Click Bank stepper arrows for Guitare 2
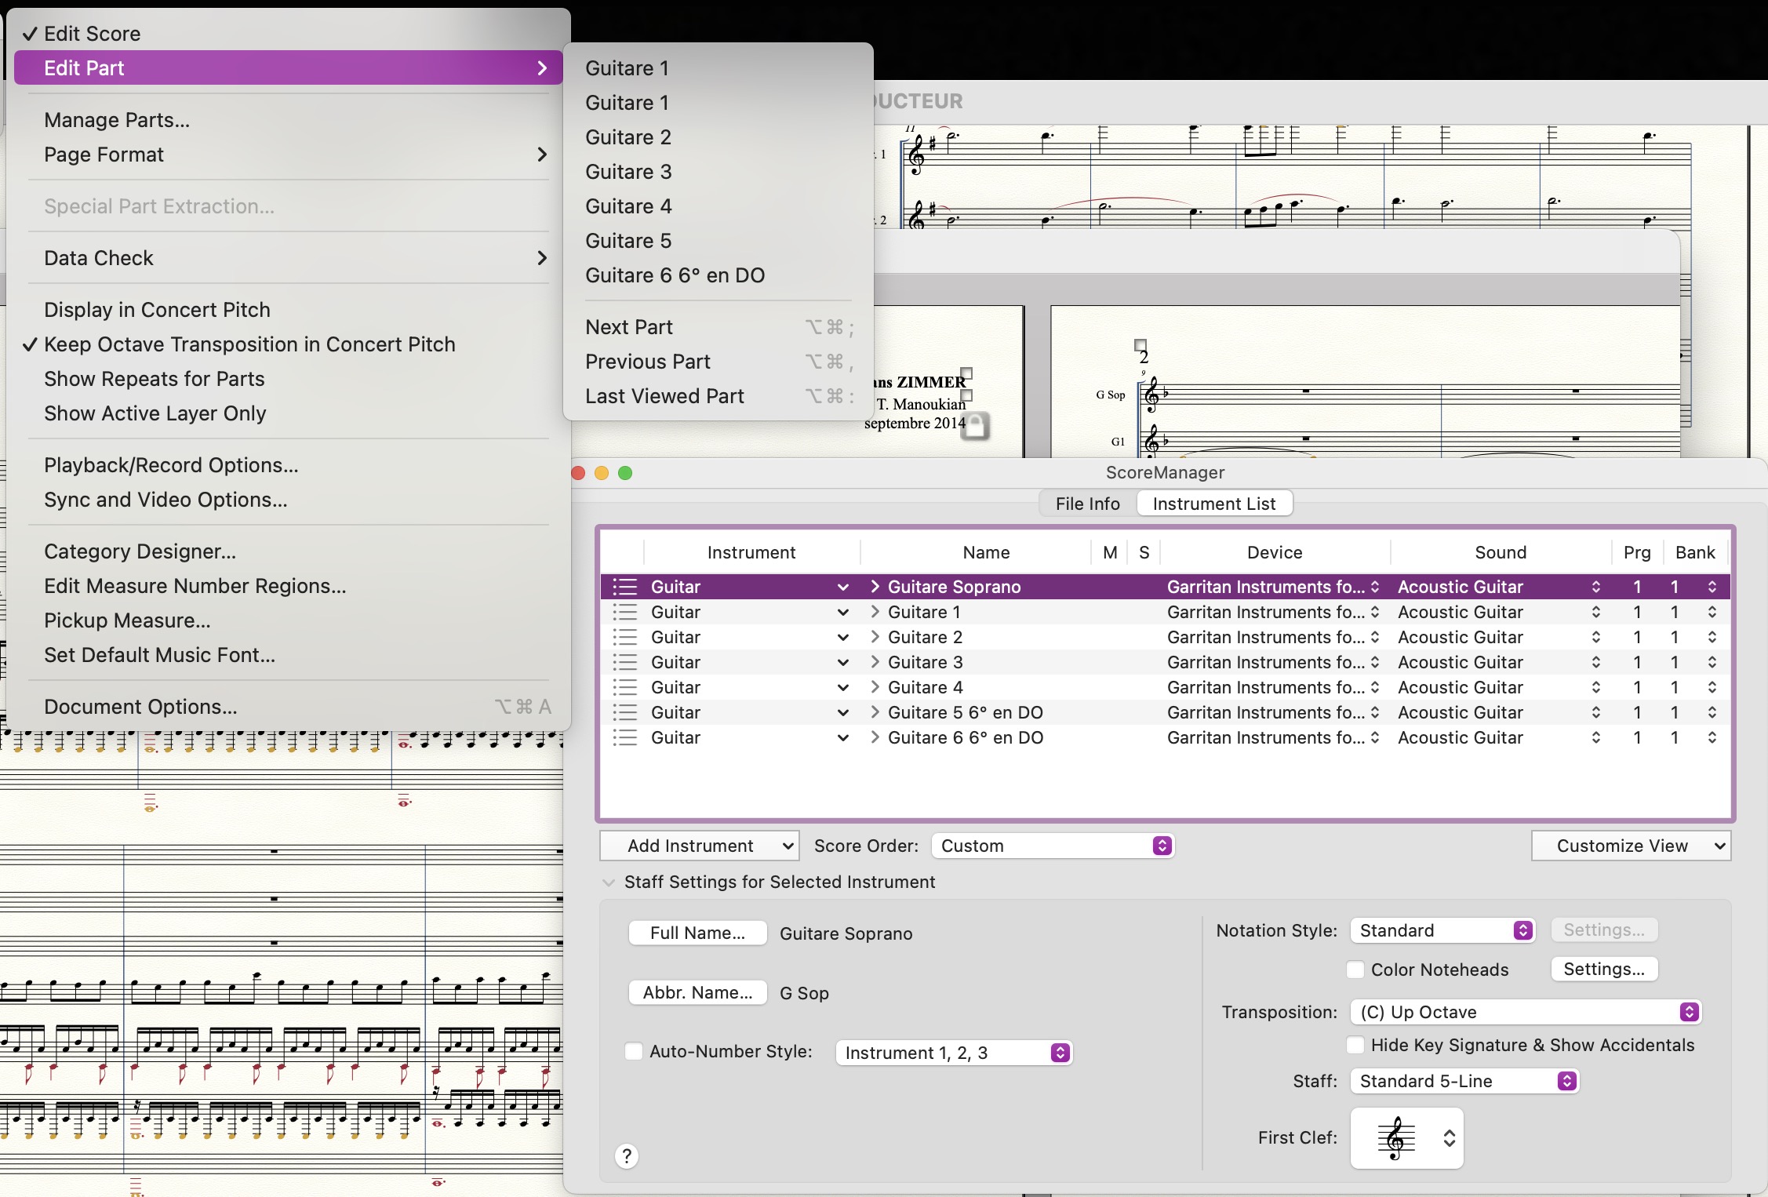Viewport: 1768px width, 1197px height. point(1712,637)
